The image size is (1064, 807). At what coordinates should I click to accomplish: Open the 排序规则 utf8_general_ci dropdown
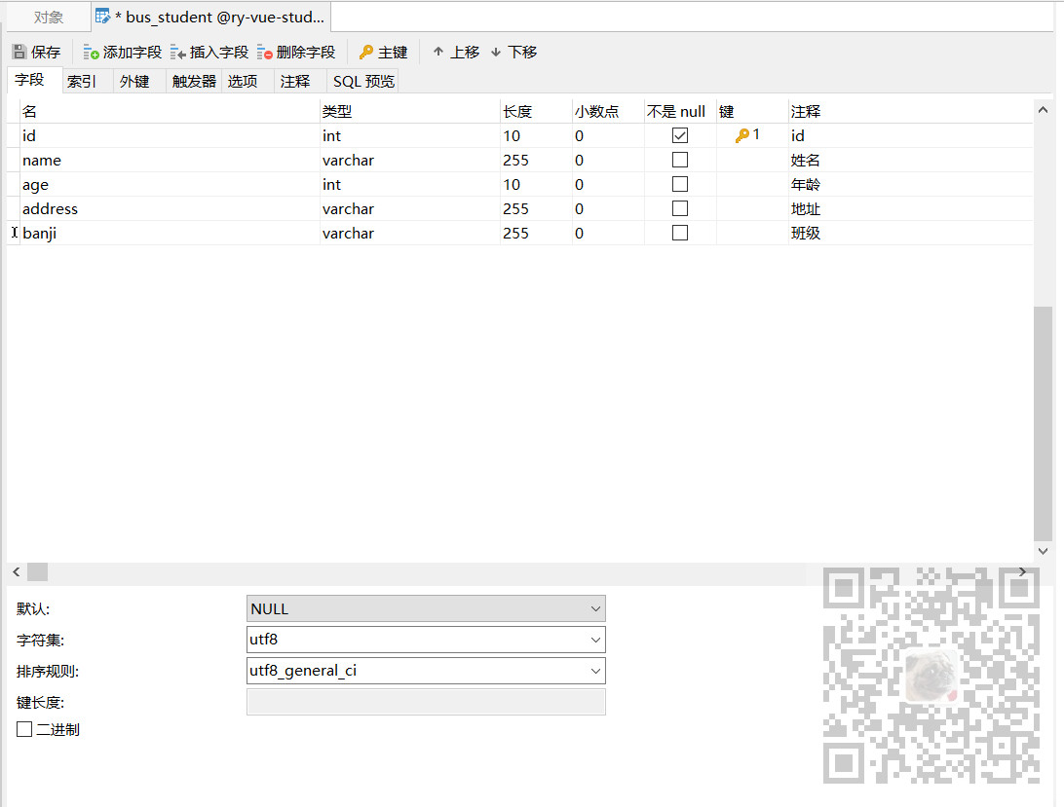[594, 670]
